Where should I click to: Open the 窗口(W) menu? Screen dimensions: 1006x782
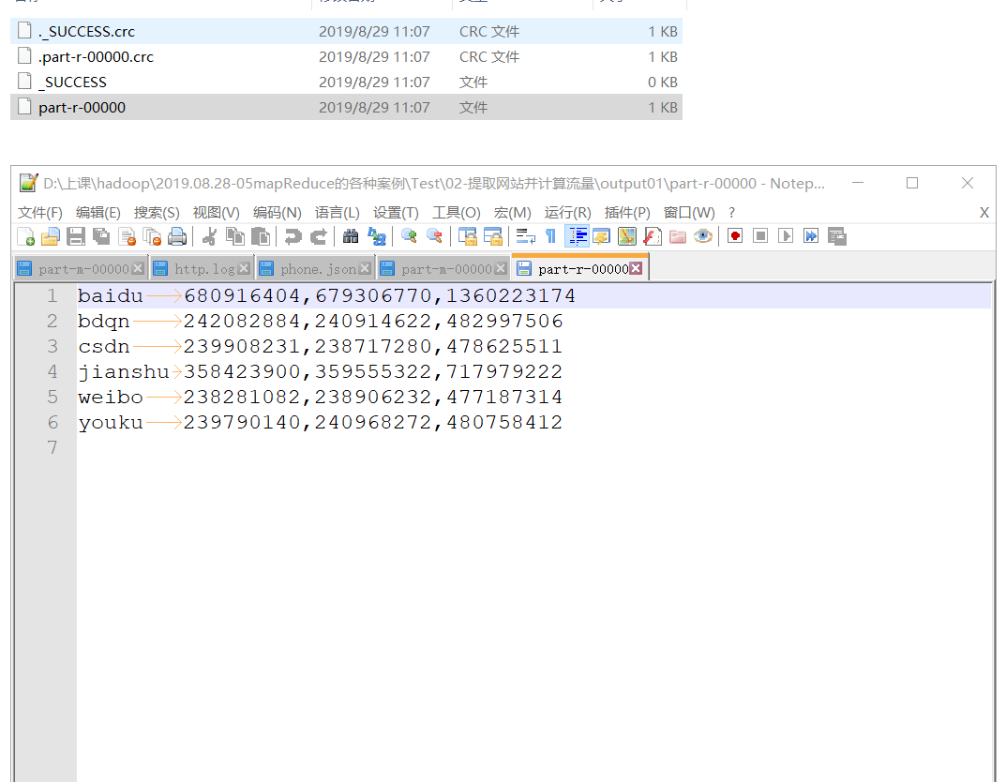(x=689, y=212)
